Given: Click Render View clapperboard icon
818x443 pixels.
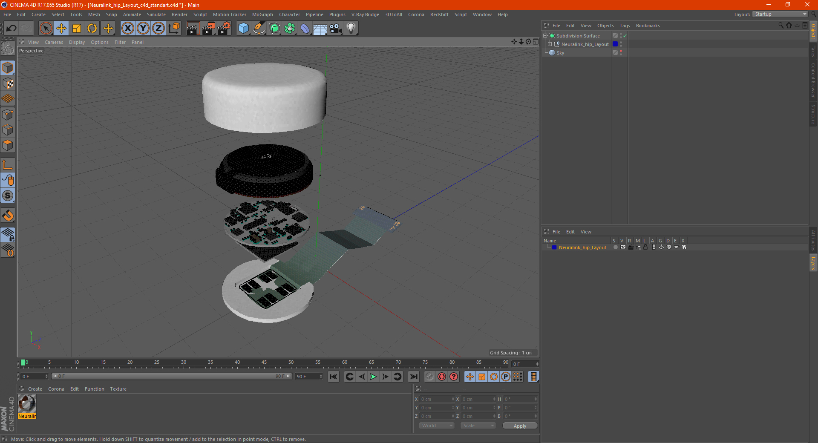Looking at the screenshot, I should (x=193, y=29).
